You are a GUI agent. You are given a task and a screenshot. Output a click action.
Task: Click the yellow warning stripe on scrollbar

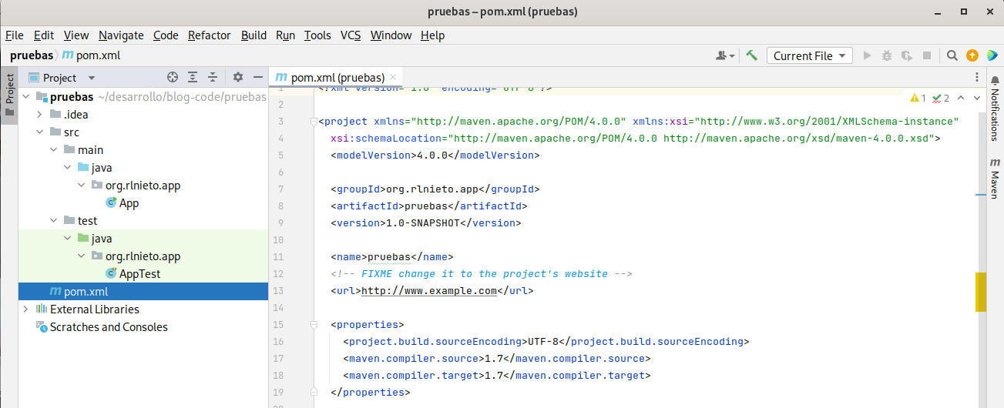click(x=981, y=292)
